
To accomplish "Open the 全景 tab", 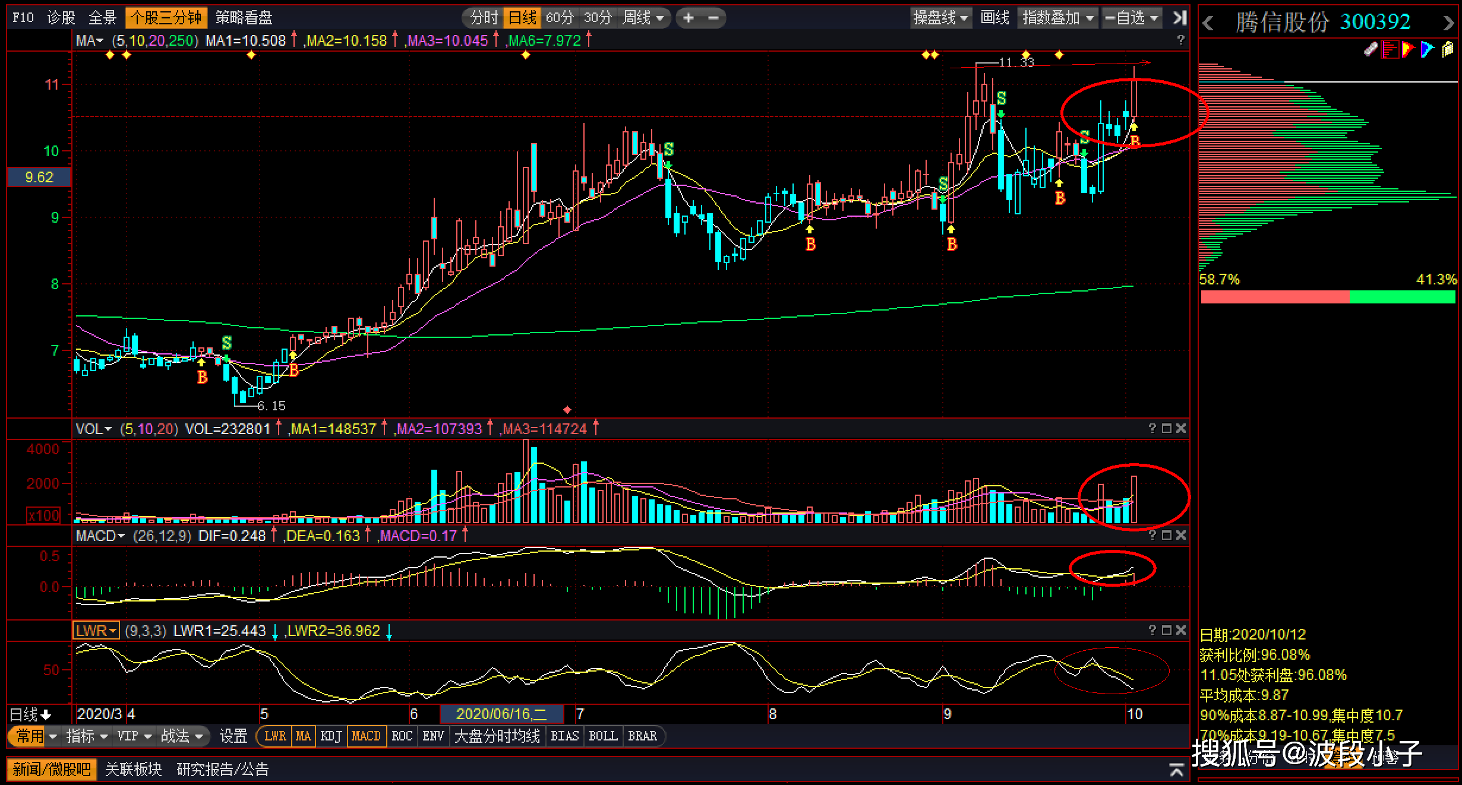I will 102,18.
